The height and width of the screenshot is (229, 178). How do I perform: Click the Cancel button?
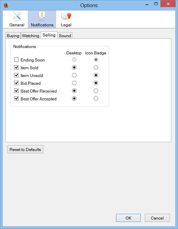[157, 218]
